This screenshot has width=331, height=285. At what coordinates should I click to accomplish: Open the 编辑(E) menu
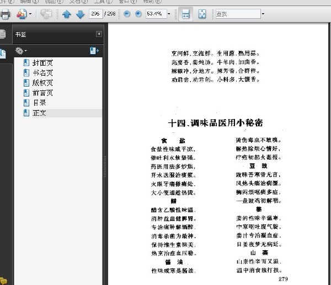click(29, 2)
